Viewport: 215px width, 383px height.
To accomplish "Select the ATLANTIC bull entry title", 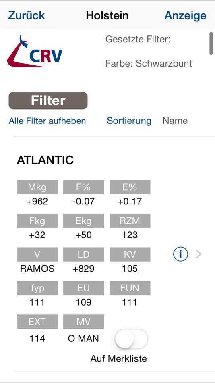I will point(45,160).
